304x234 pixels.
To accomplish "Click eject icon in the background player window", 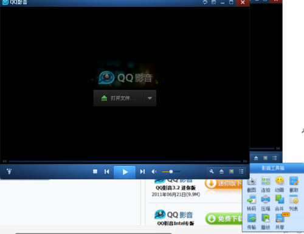I will [256, 158].
